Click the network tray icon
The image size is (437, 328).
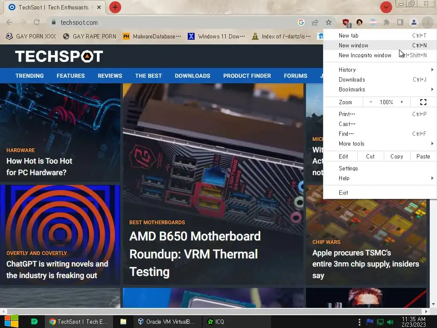(x=380, y=322)
